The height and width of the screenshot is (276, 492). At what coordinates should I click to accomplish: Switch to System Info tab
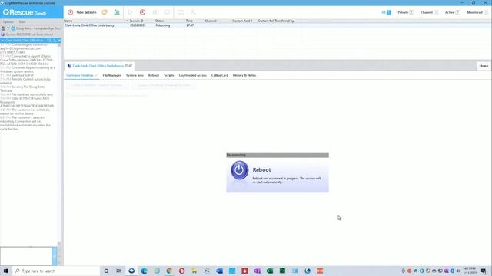[x=135, y=75]
